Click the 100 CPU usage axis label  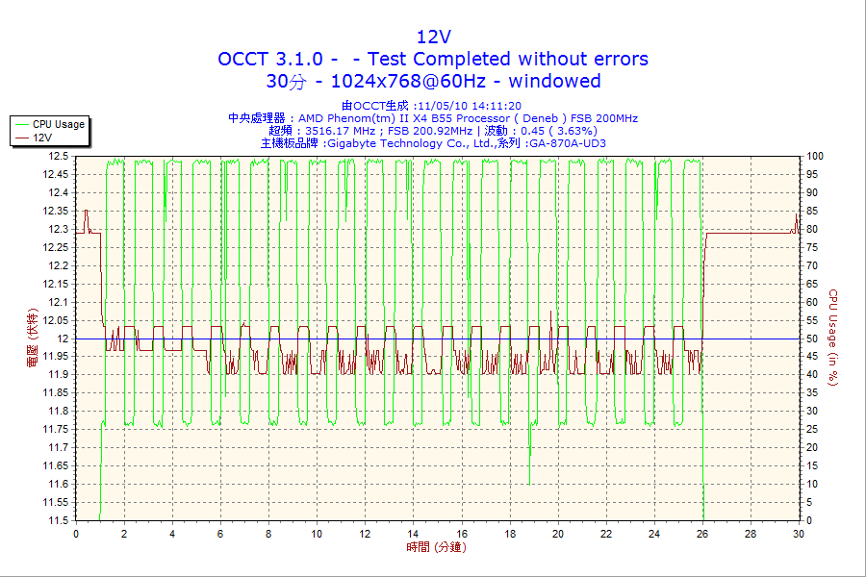click(x=815, y=156)
